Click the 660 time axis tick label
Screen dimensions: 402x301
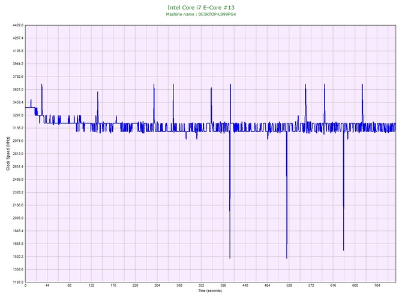coord(355,285)
